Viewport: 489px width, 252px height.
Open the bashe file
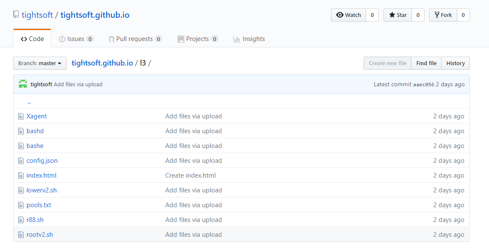35,146
